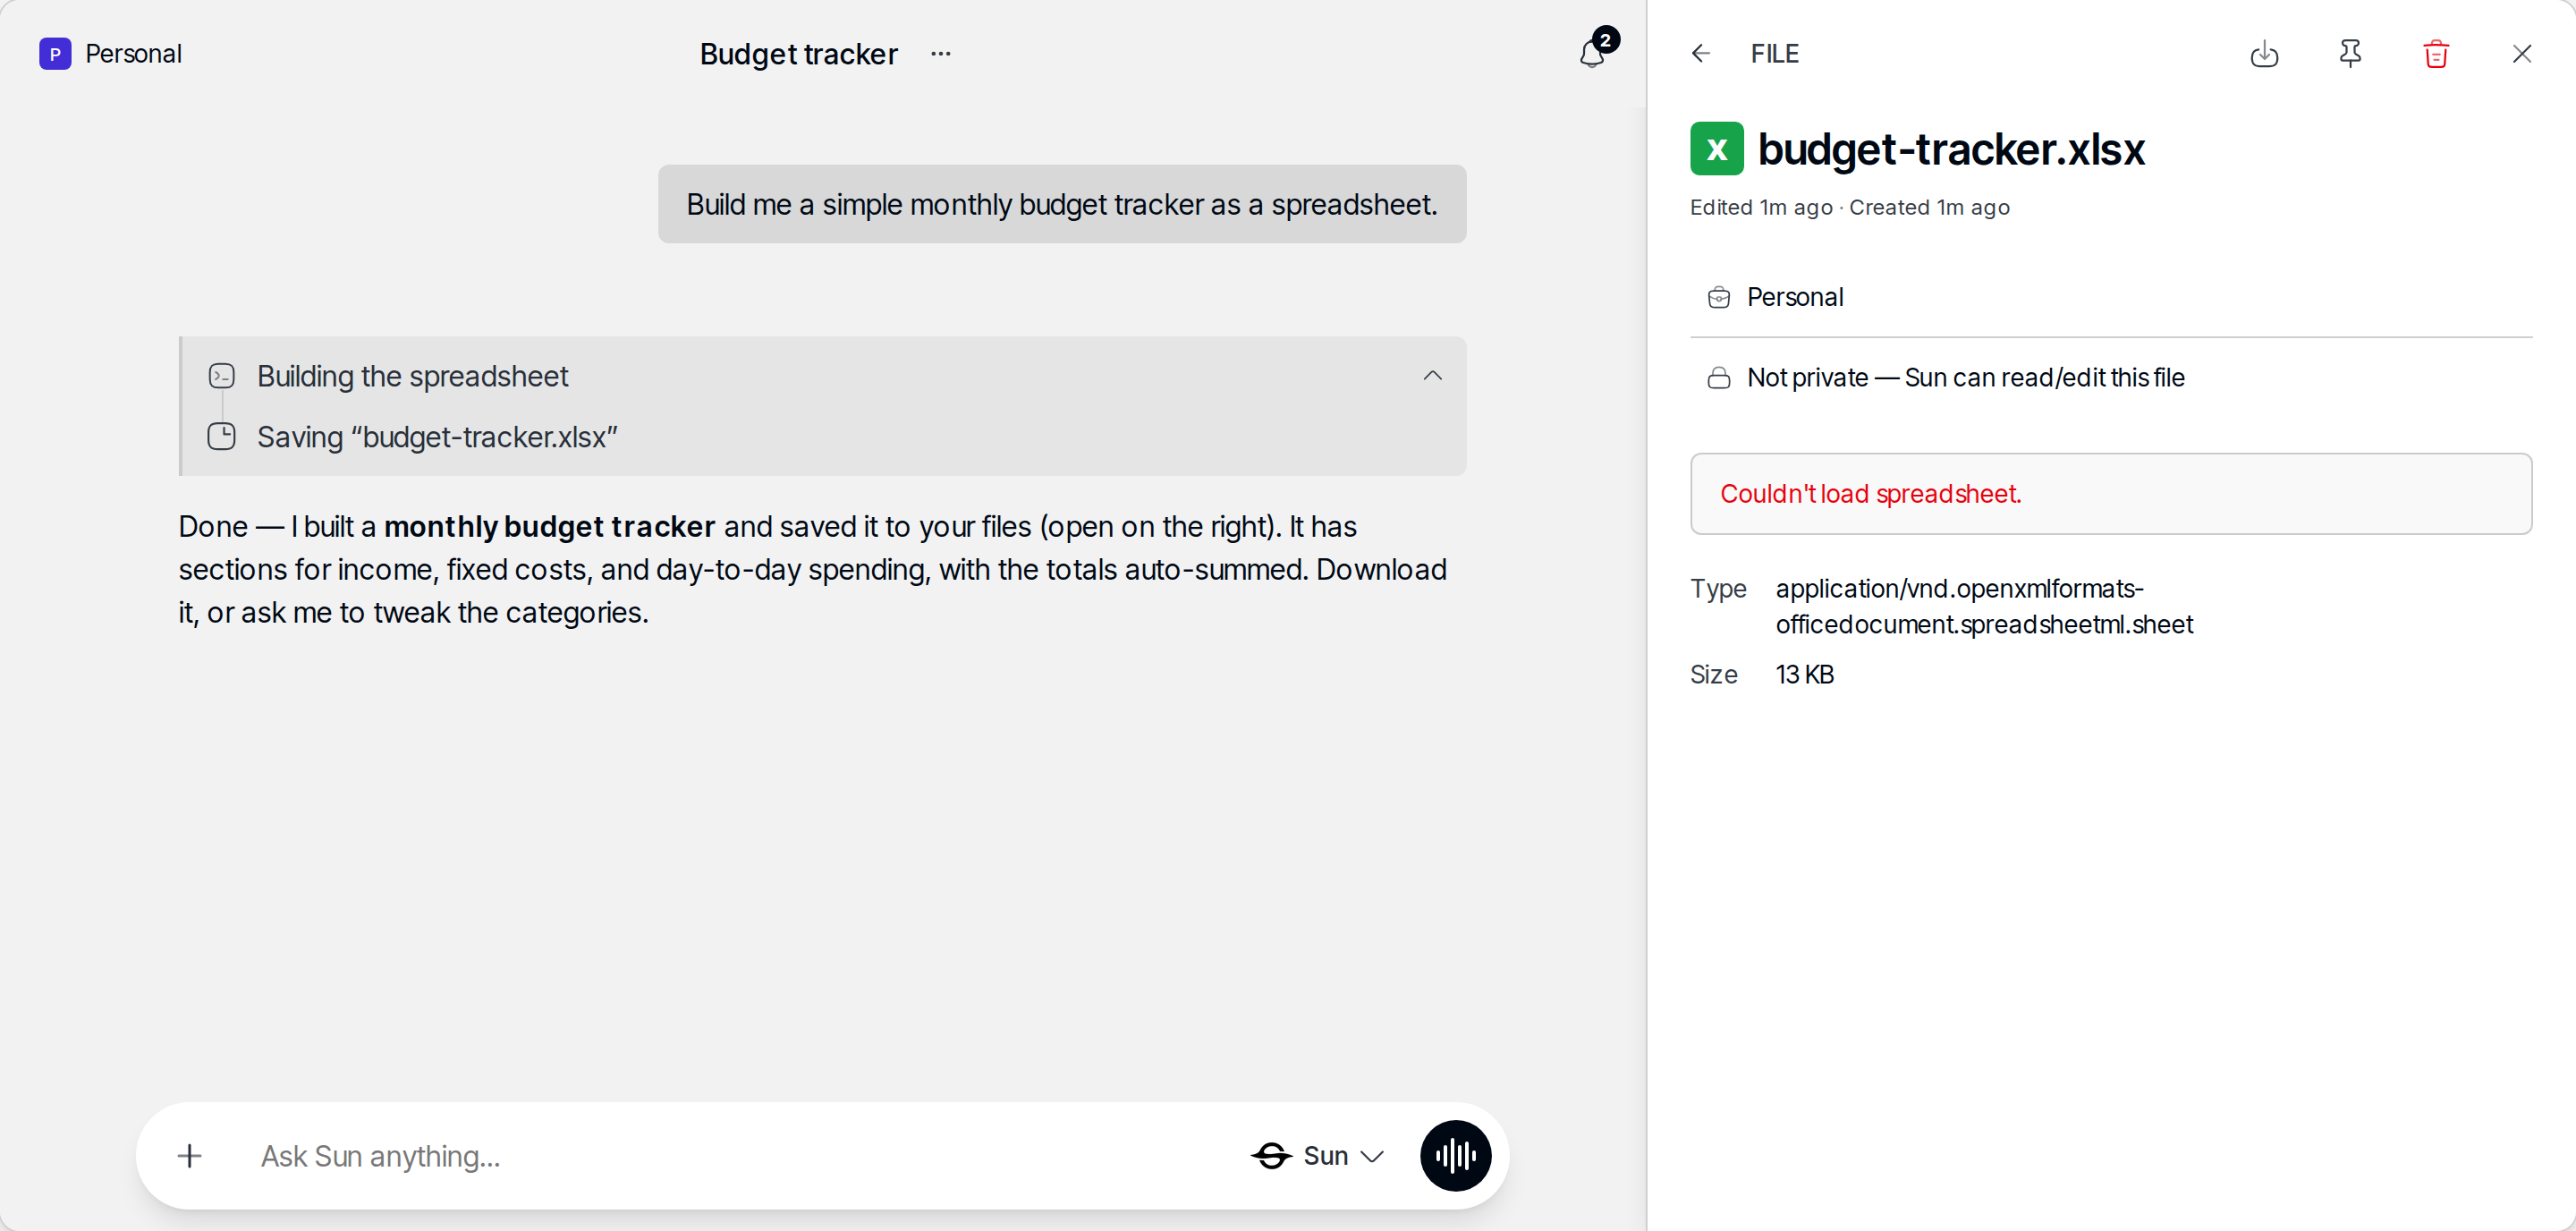Go back using the FILE panel arrow
The image size is (2576, 1231).
click(1701, 54)
